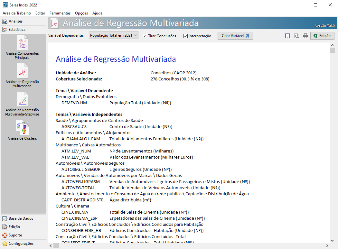Launch Análise de Clusters tool

[x=22, y=128]
